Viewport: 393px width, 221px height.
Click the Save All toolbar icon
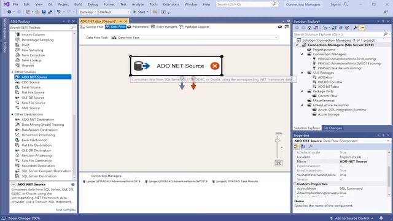(x=50, y=12)
